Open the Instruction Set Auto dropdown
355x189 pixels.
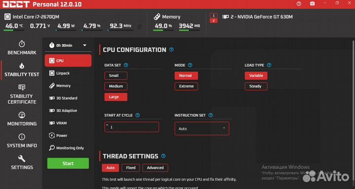pos(202,128)
